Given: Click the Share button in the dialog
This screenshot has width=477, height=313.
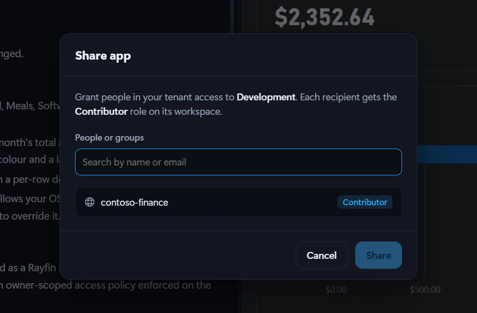Looking at the screenshot, I should pyautogui.click(x=379, y=255).
